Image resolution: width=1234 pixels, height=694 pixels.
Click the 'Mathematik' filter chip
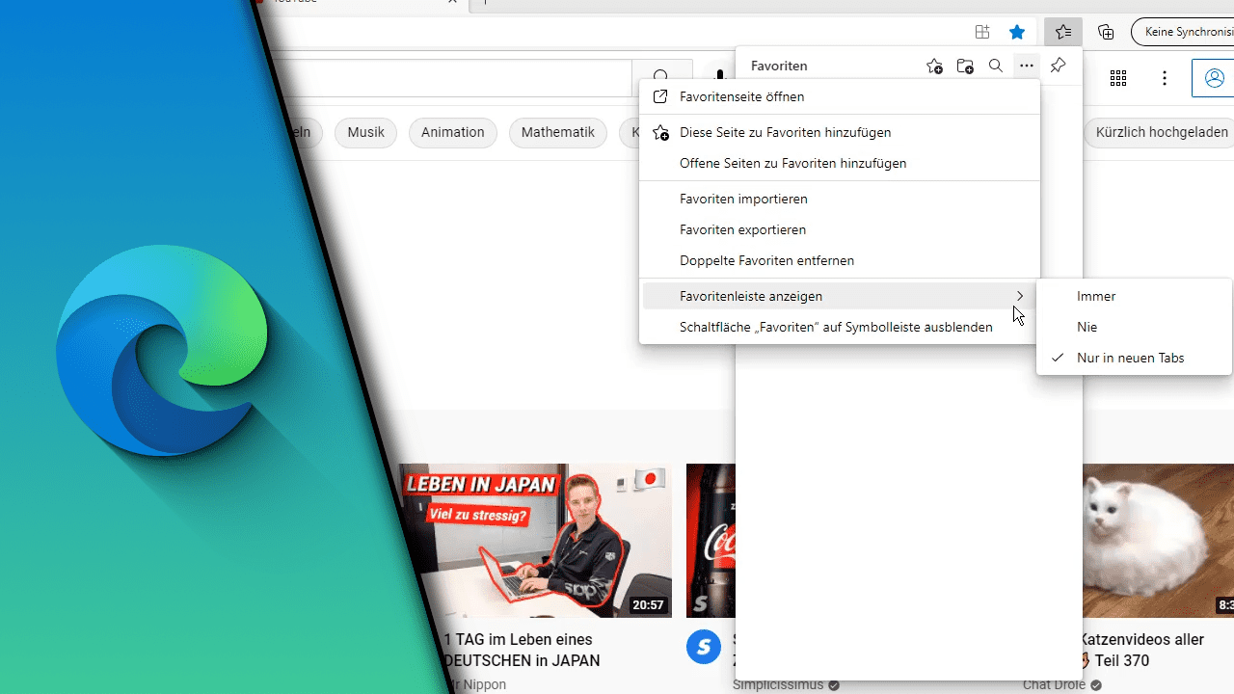558,132
